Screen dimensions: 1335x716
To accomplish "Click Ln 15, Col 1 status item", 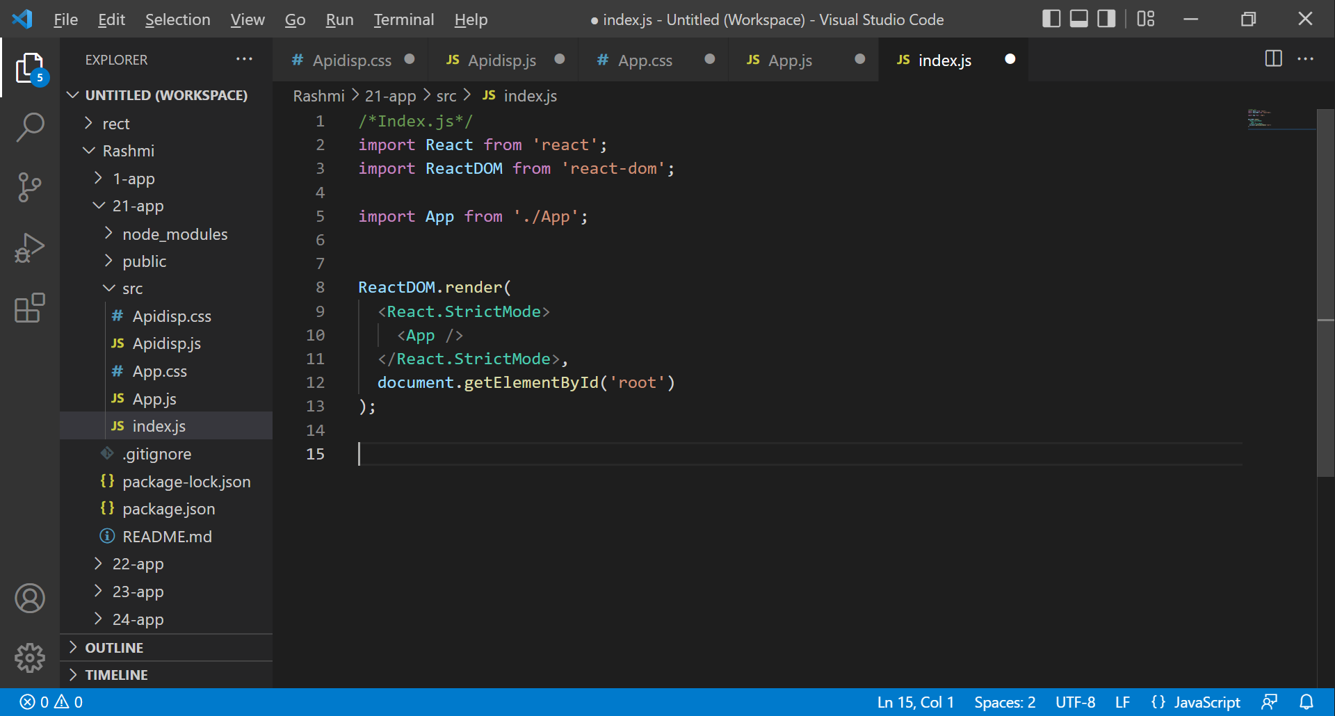I will (915, 702).
